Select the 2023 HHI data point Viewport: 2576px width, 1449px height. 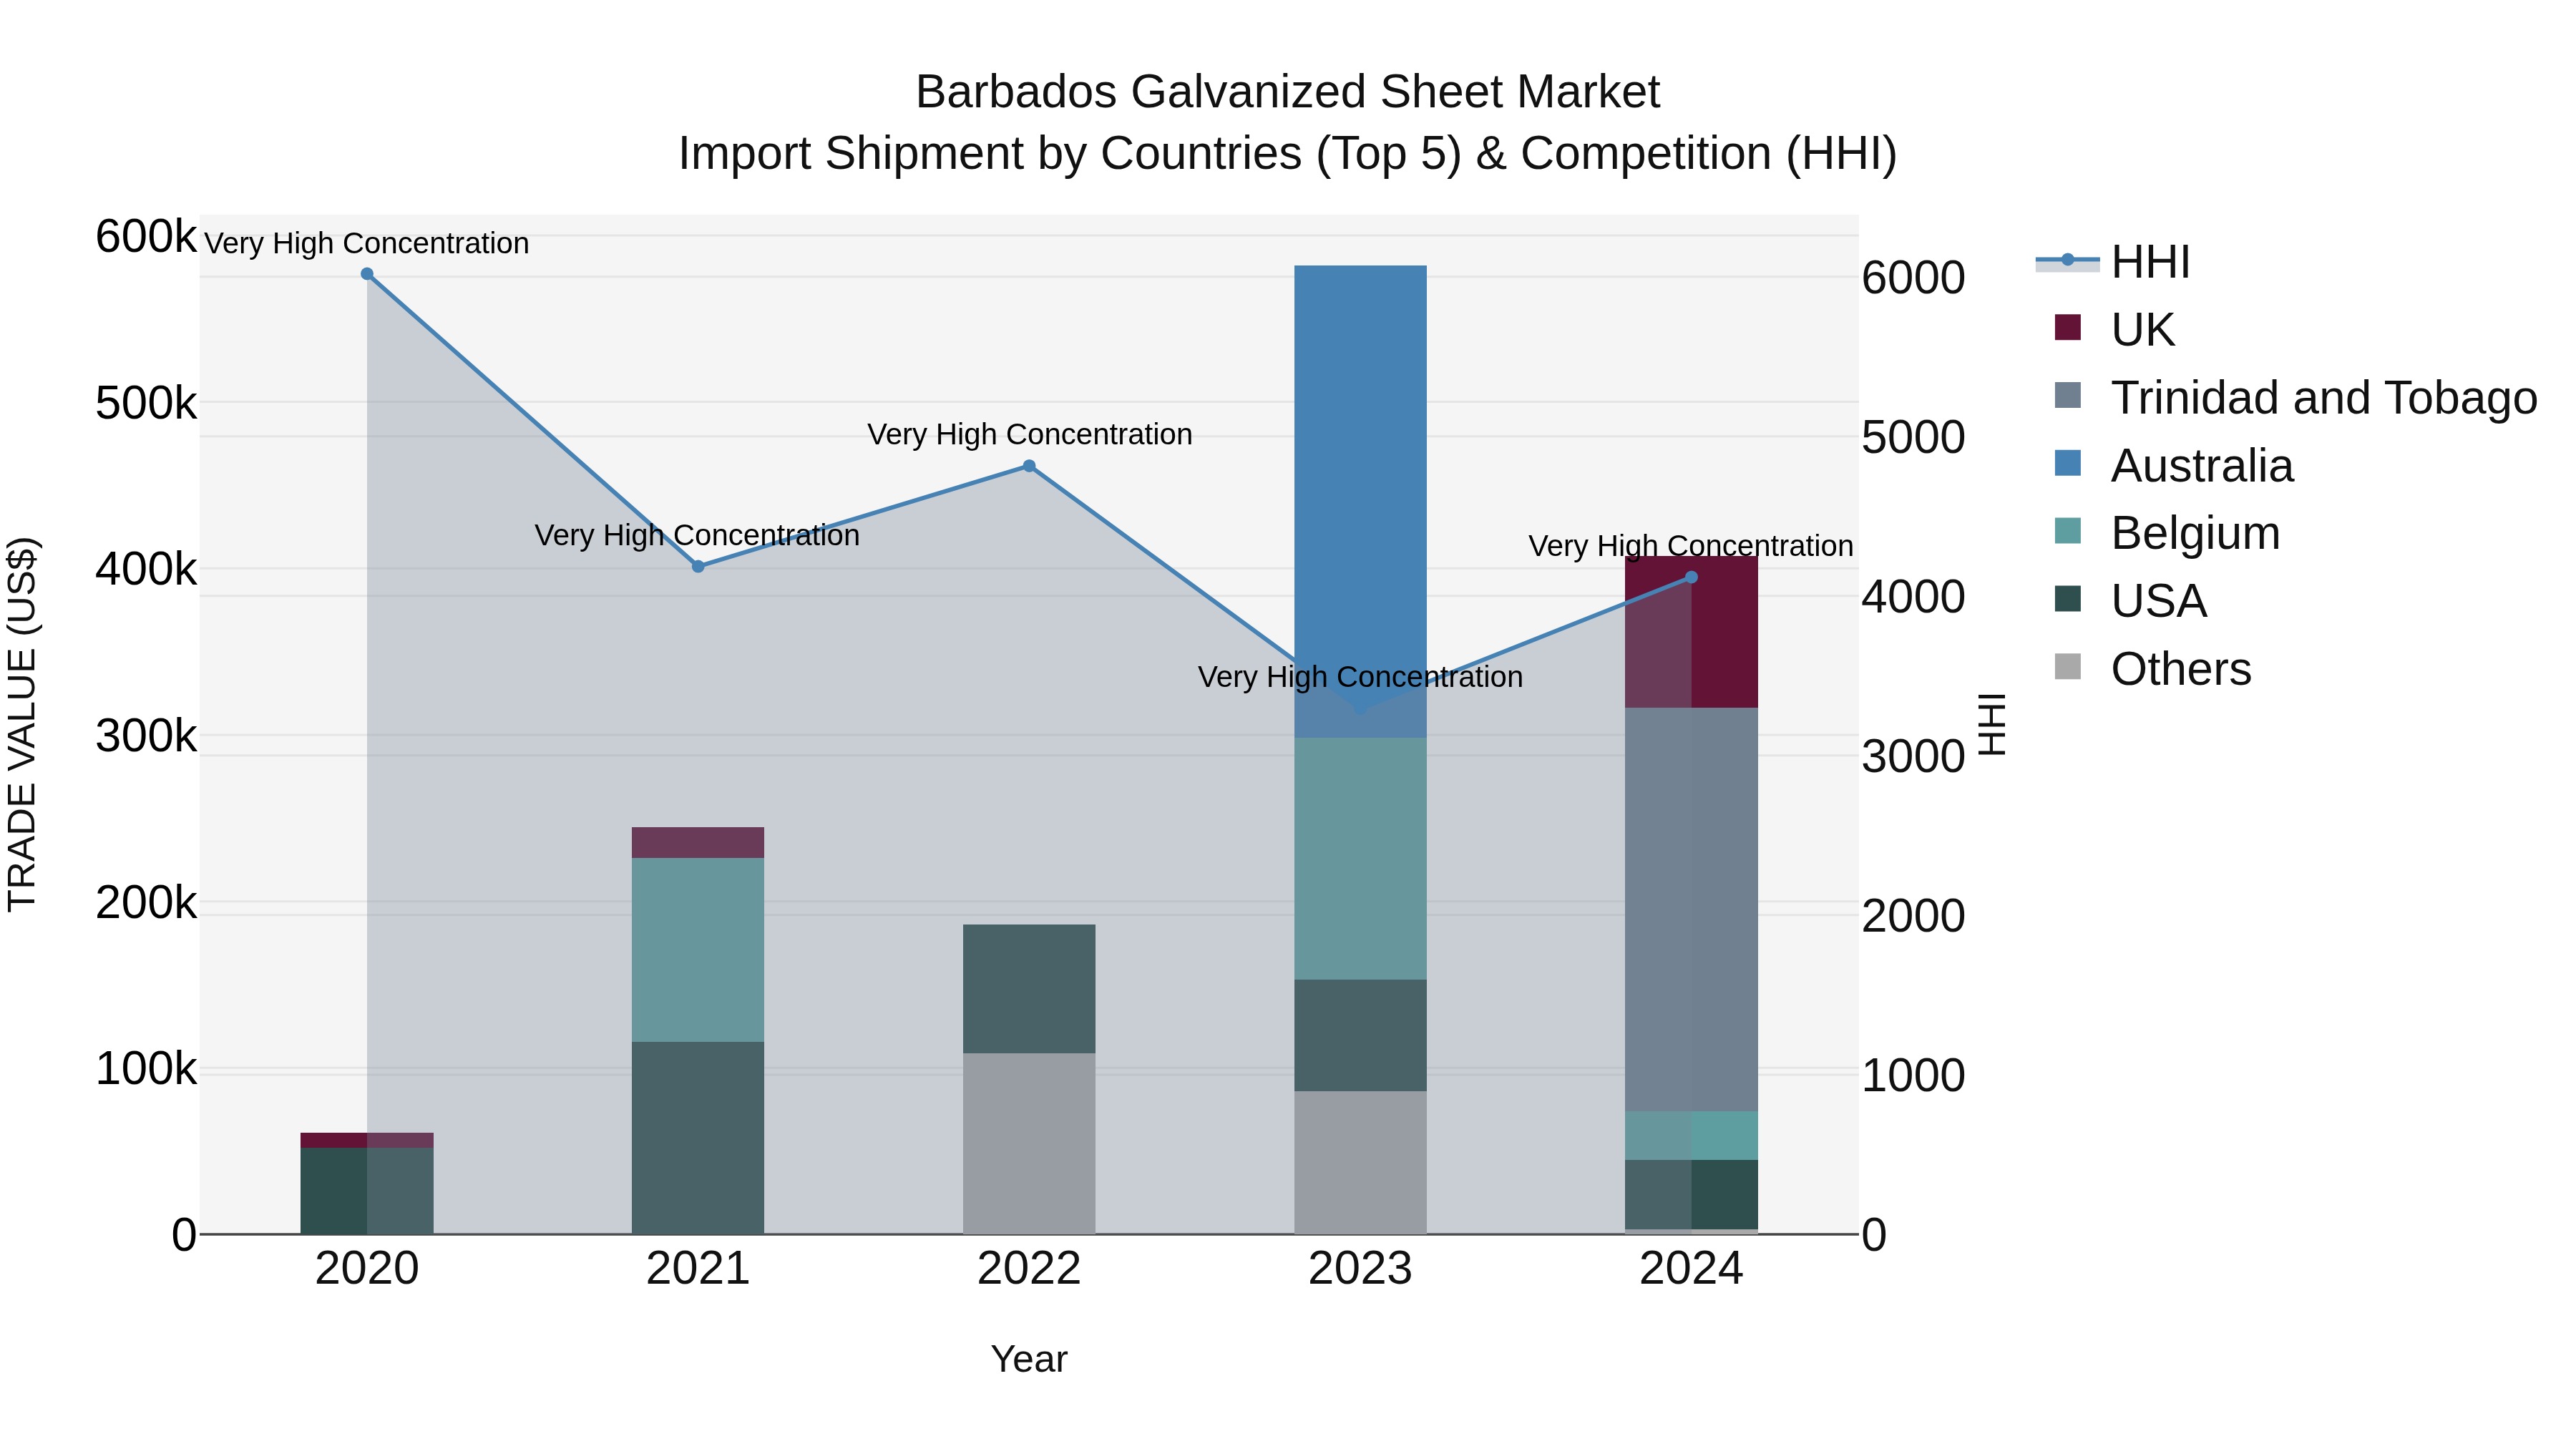tap(1360, 709)
